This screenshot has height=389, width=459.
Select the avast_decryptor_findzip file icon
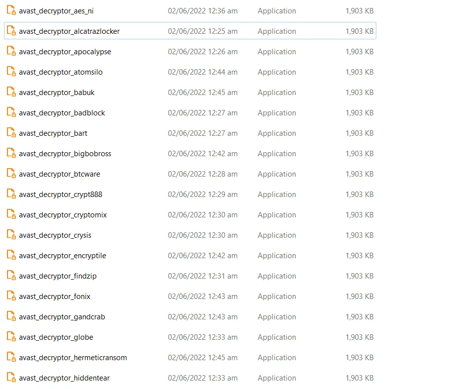tap(11, 276)
